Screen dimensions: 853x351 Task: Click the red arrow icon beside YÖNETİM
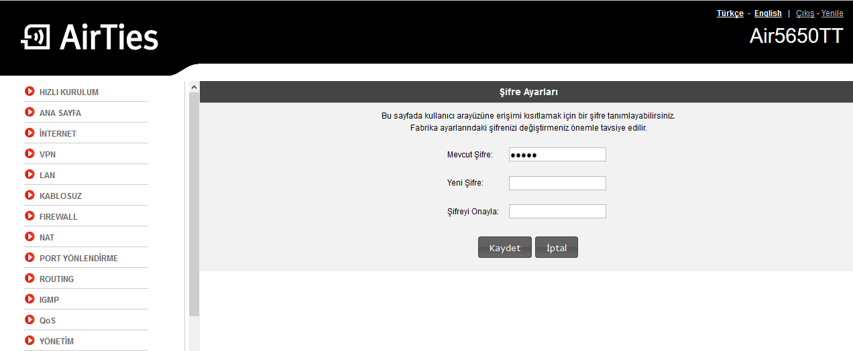pyautogui.click(x=30, y=341)
